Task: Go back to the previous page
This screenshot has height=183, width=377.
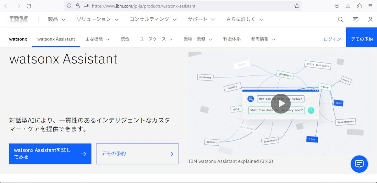Action: tap(7, 6)
